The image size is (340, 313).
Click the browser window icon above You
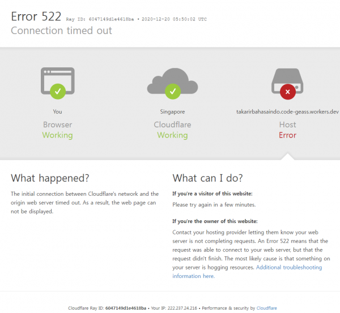[58, 83]
